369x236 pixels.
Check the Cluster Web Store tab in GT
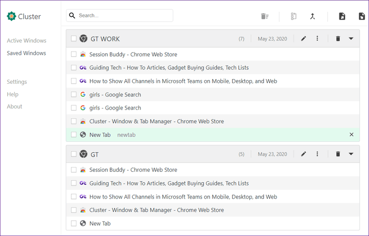[x=74, y=210]
